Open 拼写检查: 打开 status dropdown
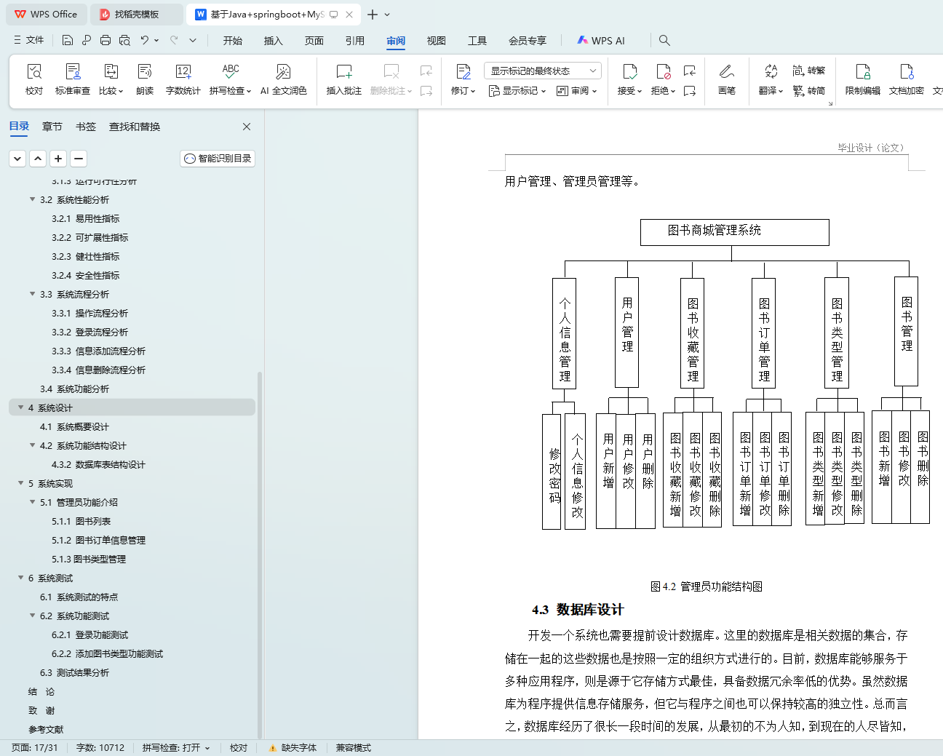Screen dimensions: 943x756 176,748
